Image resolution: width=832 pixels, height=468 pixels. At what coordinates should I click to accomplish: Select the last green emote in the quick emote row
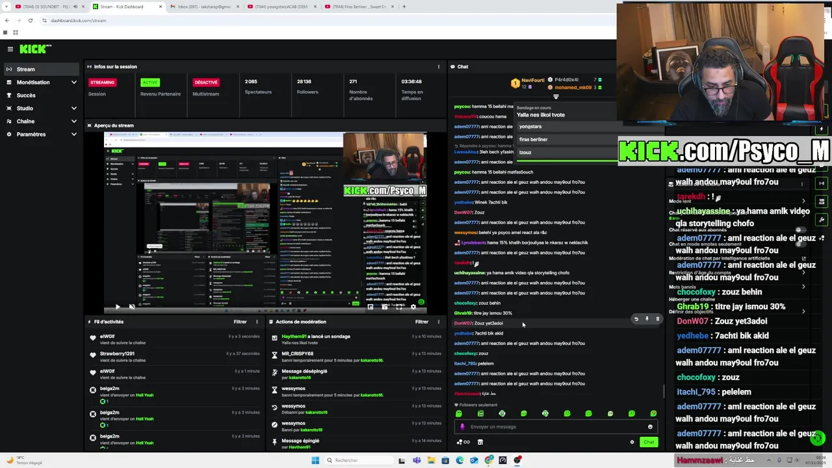(653, 413)
